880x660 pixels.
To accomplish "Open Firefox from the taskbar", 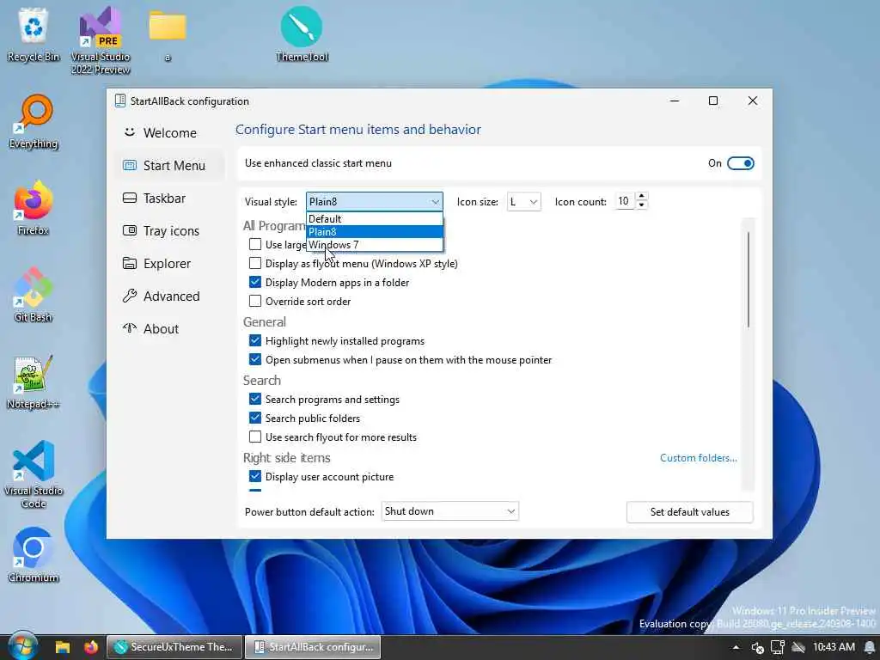I will 91,647.
